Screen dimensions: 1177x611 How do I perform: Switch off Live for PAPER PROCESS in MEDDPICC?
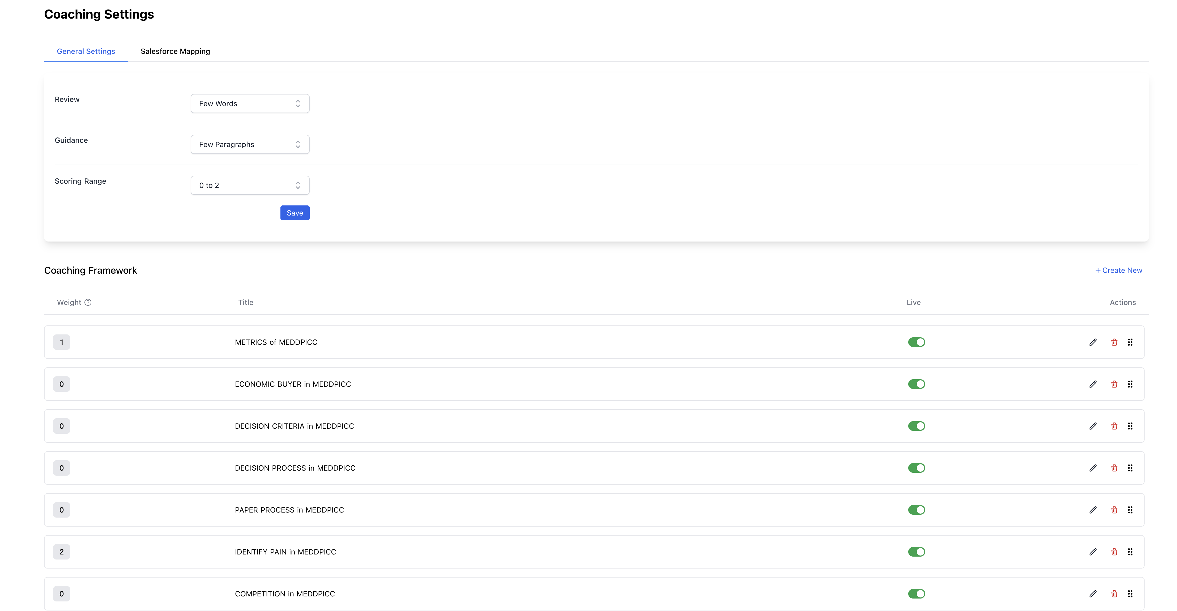coord(916,510)
